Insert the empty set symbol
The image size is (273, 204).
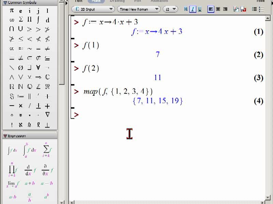[20, 68]
